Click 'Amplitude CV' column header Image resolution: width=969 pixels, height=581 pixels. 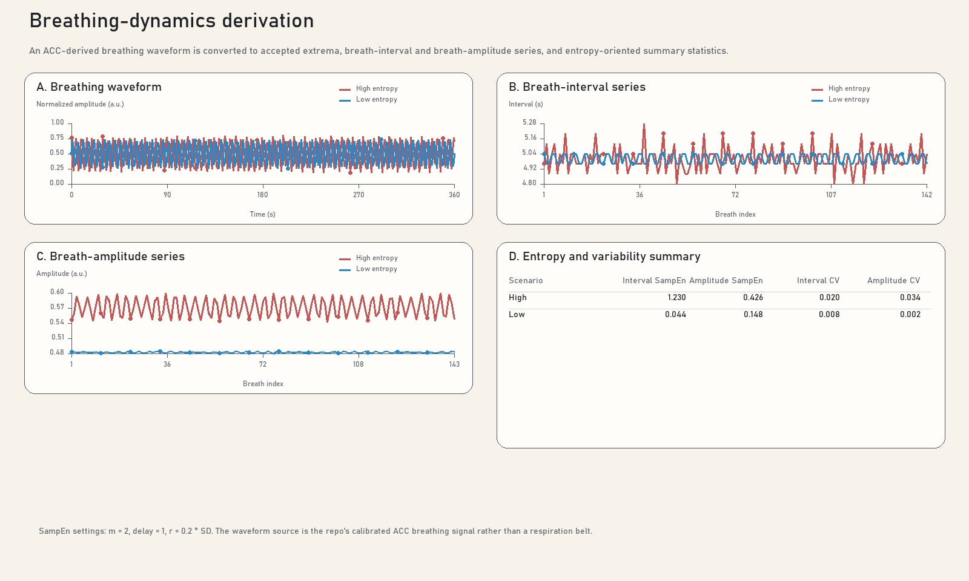pos(893,280)
